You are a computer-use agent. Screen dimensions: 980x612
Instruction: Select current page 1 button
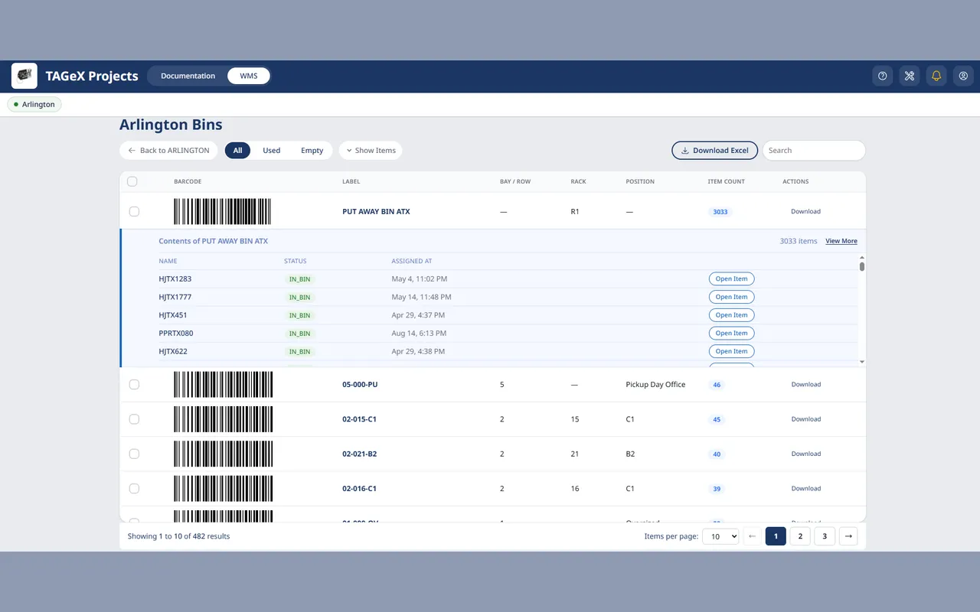[776, 536]
